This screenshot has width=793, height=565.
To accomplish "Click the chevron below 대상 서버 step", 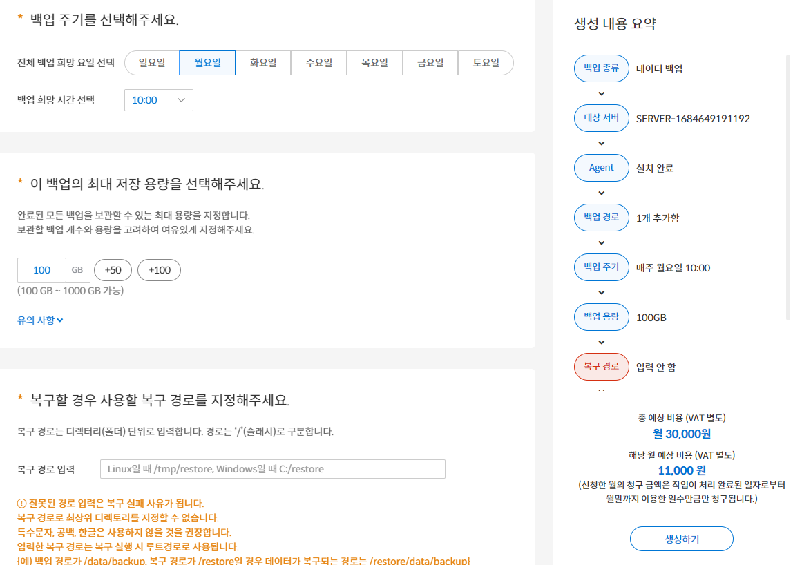I will (602, 143).
